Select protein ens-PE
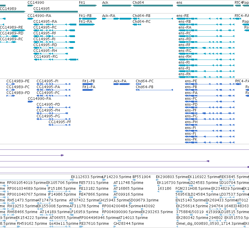This screenshot has height=228, width=249. (191, 81)
